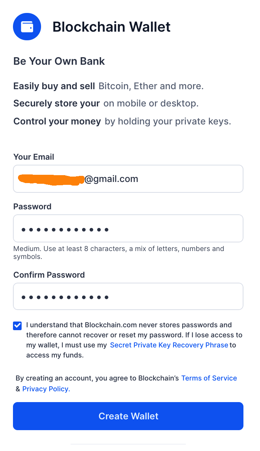
Task: Click the Easily buy and sell line
Action: point(109,86)
